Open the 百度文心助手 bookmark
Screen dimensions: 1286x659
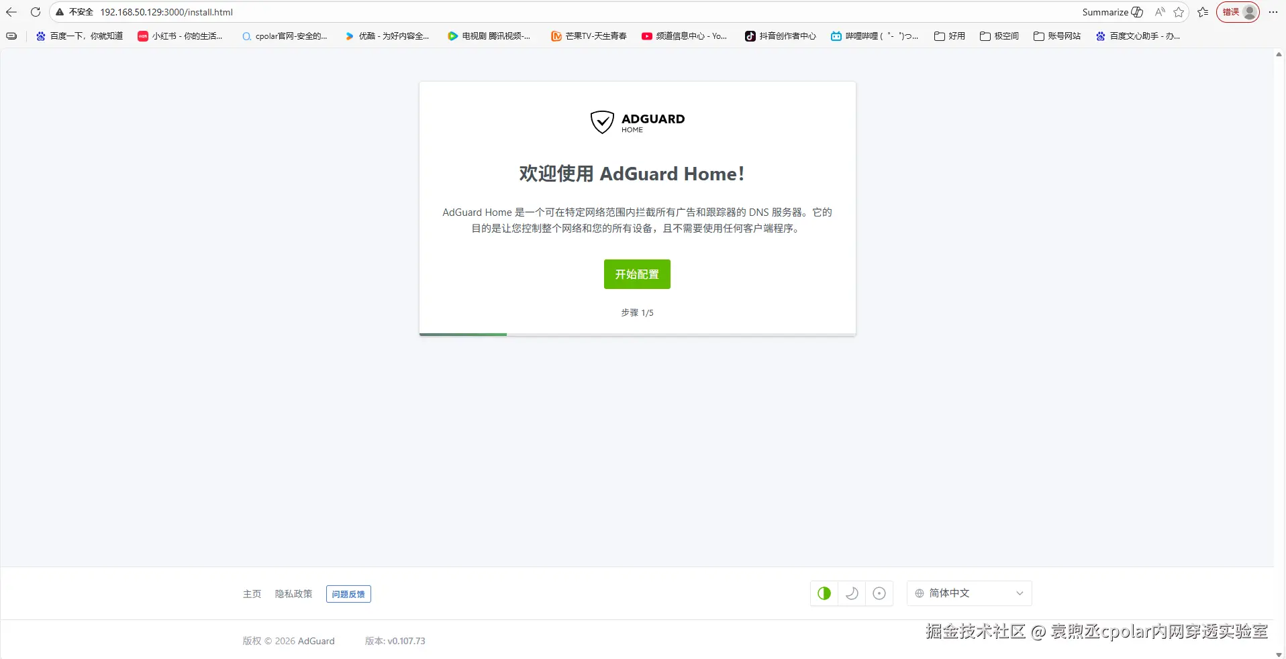tap(1138, 36)
